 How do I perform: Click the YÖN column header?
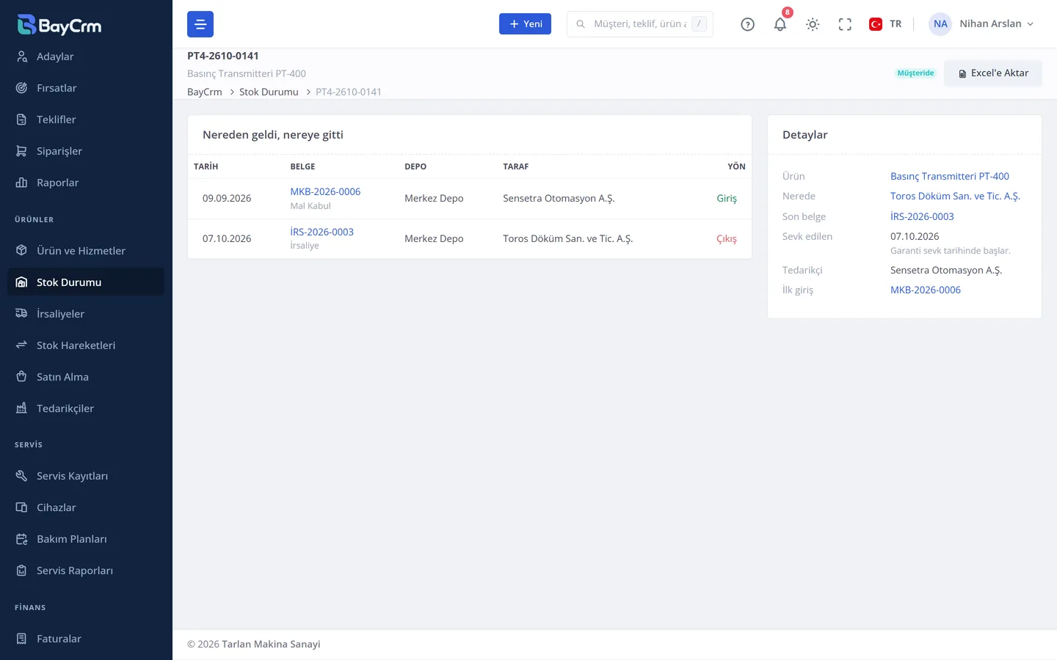[x=736, y=166]
